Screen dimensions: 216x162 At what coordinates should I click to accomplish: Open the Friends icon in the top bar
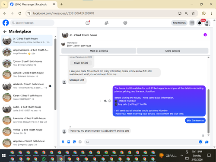[x=106, y=23]
